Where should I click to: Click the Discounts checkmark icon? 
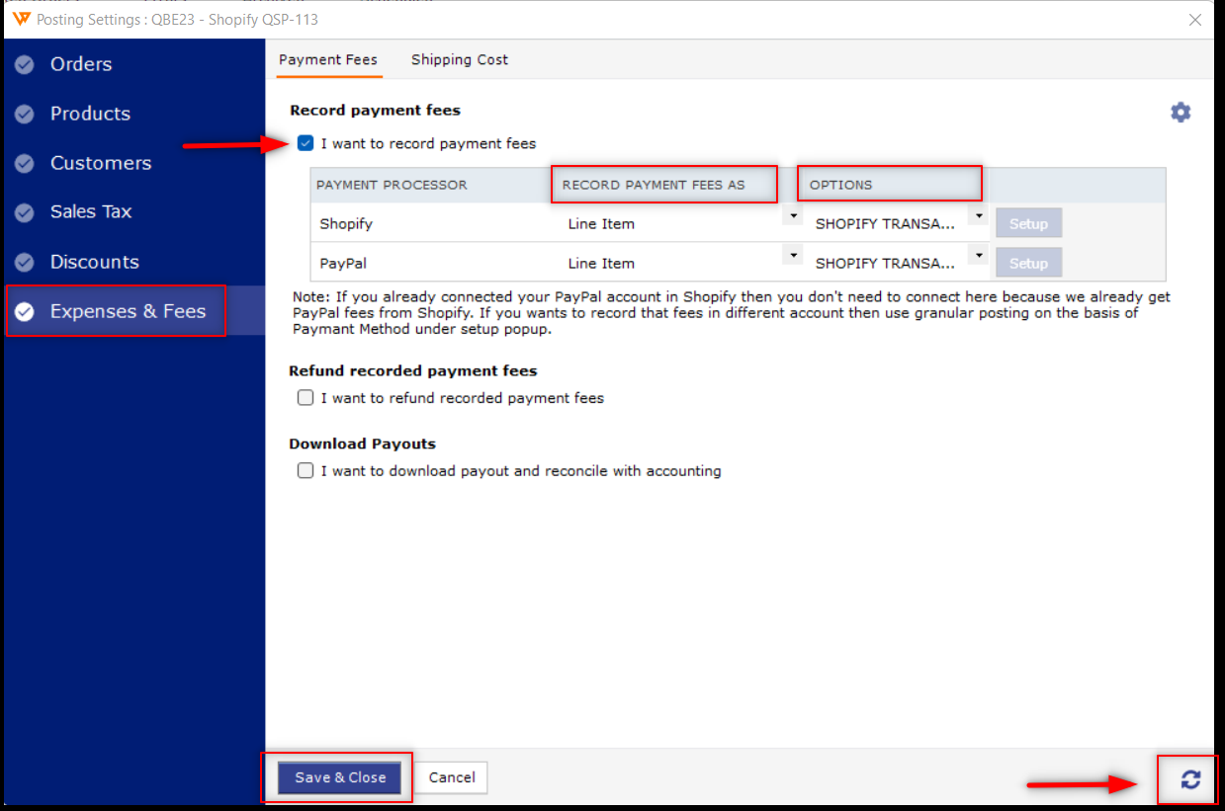pyautogui.click(x=25, y=262)
